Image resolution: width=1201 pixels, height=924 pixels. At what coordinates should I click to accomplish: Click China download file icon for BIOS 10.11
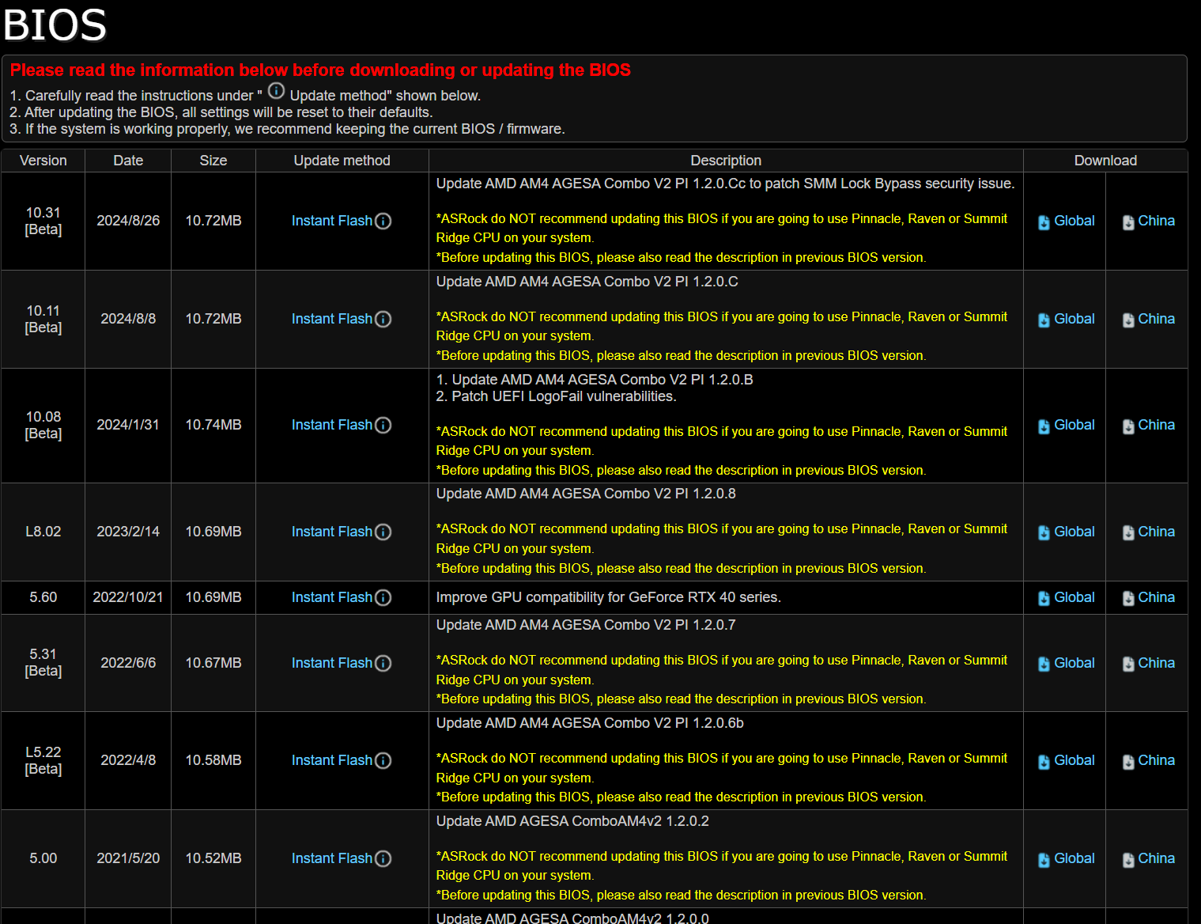point(1128,320)
